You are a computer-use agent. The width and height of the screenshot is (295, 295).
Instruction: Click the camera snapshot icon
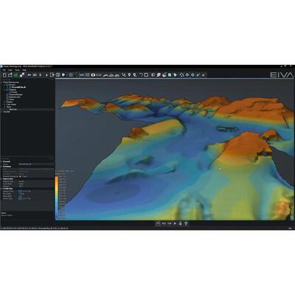[93, 74]
